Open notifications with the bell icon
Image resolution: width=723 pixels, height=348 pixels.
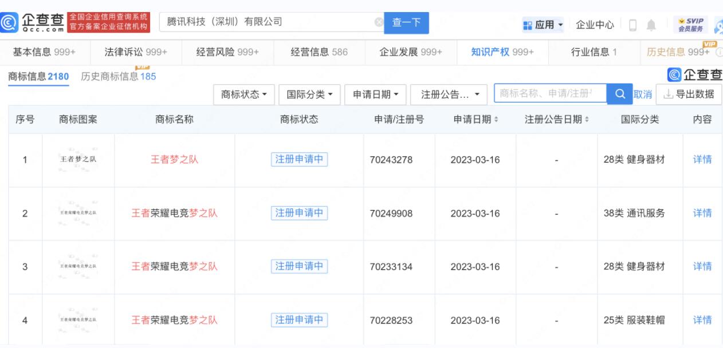click(x=651, y=25)
